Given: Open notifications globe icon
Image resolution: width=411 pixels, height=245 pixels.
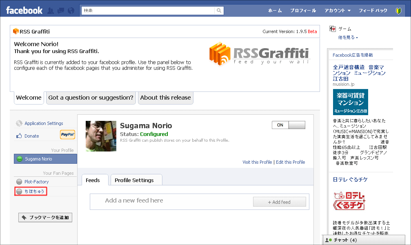Looking at the screenshot, I should [x=71, y=11].
